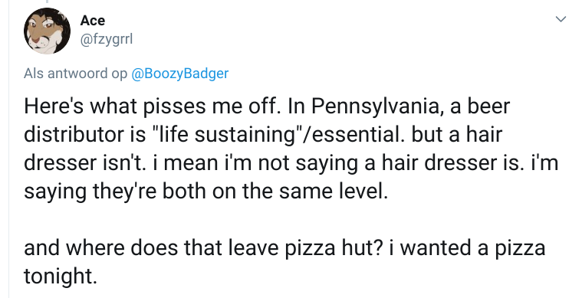Visit the @fzygrrl handle profile
The width and height of the screenshot is (569, 298).
coord(107,39)
